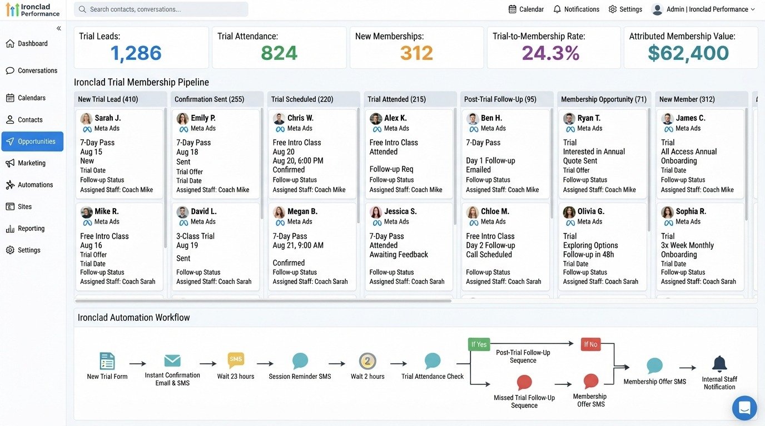Image resolution: width=765 pixels, height=426 pixels.
Task: Open Sarah J. opportunity card avatar
Action: tap(86, 119)
